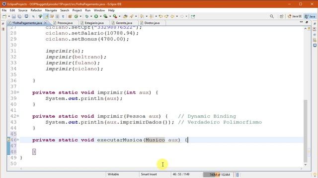Screen dimensions: 318x178
Task: Click the Writable status field
Action: pos(113,175)
